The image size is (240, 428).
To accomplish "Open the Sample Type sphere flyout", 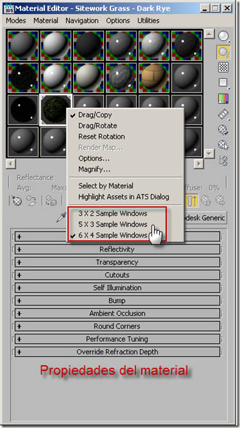I will [x=223, y=36].
